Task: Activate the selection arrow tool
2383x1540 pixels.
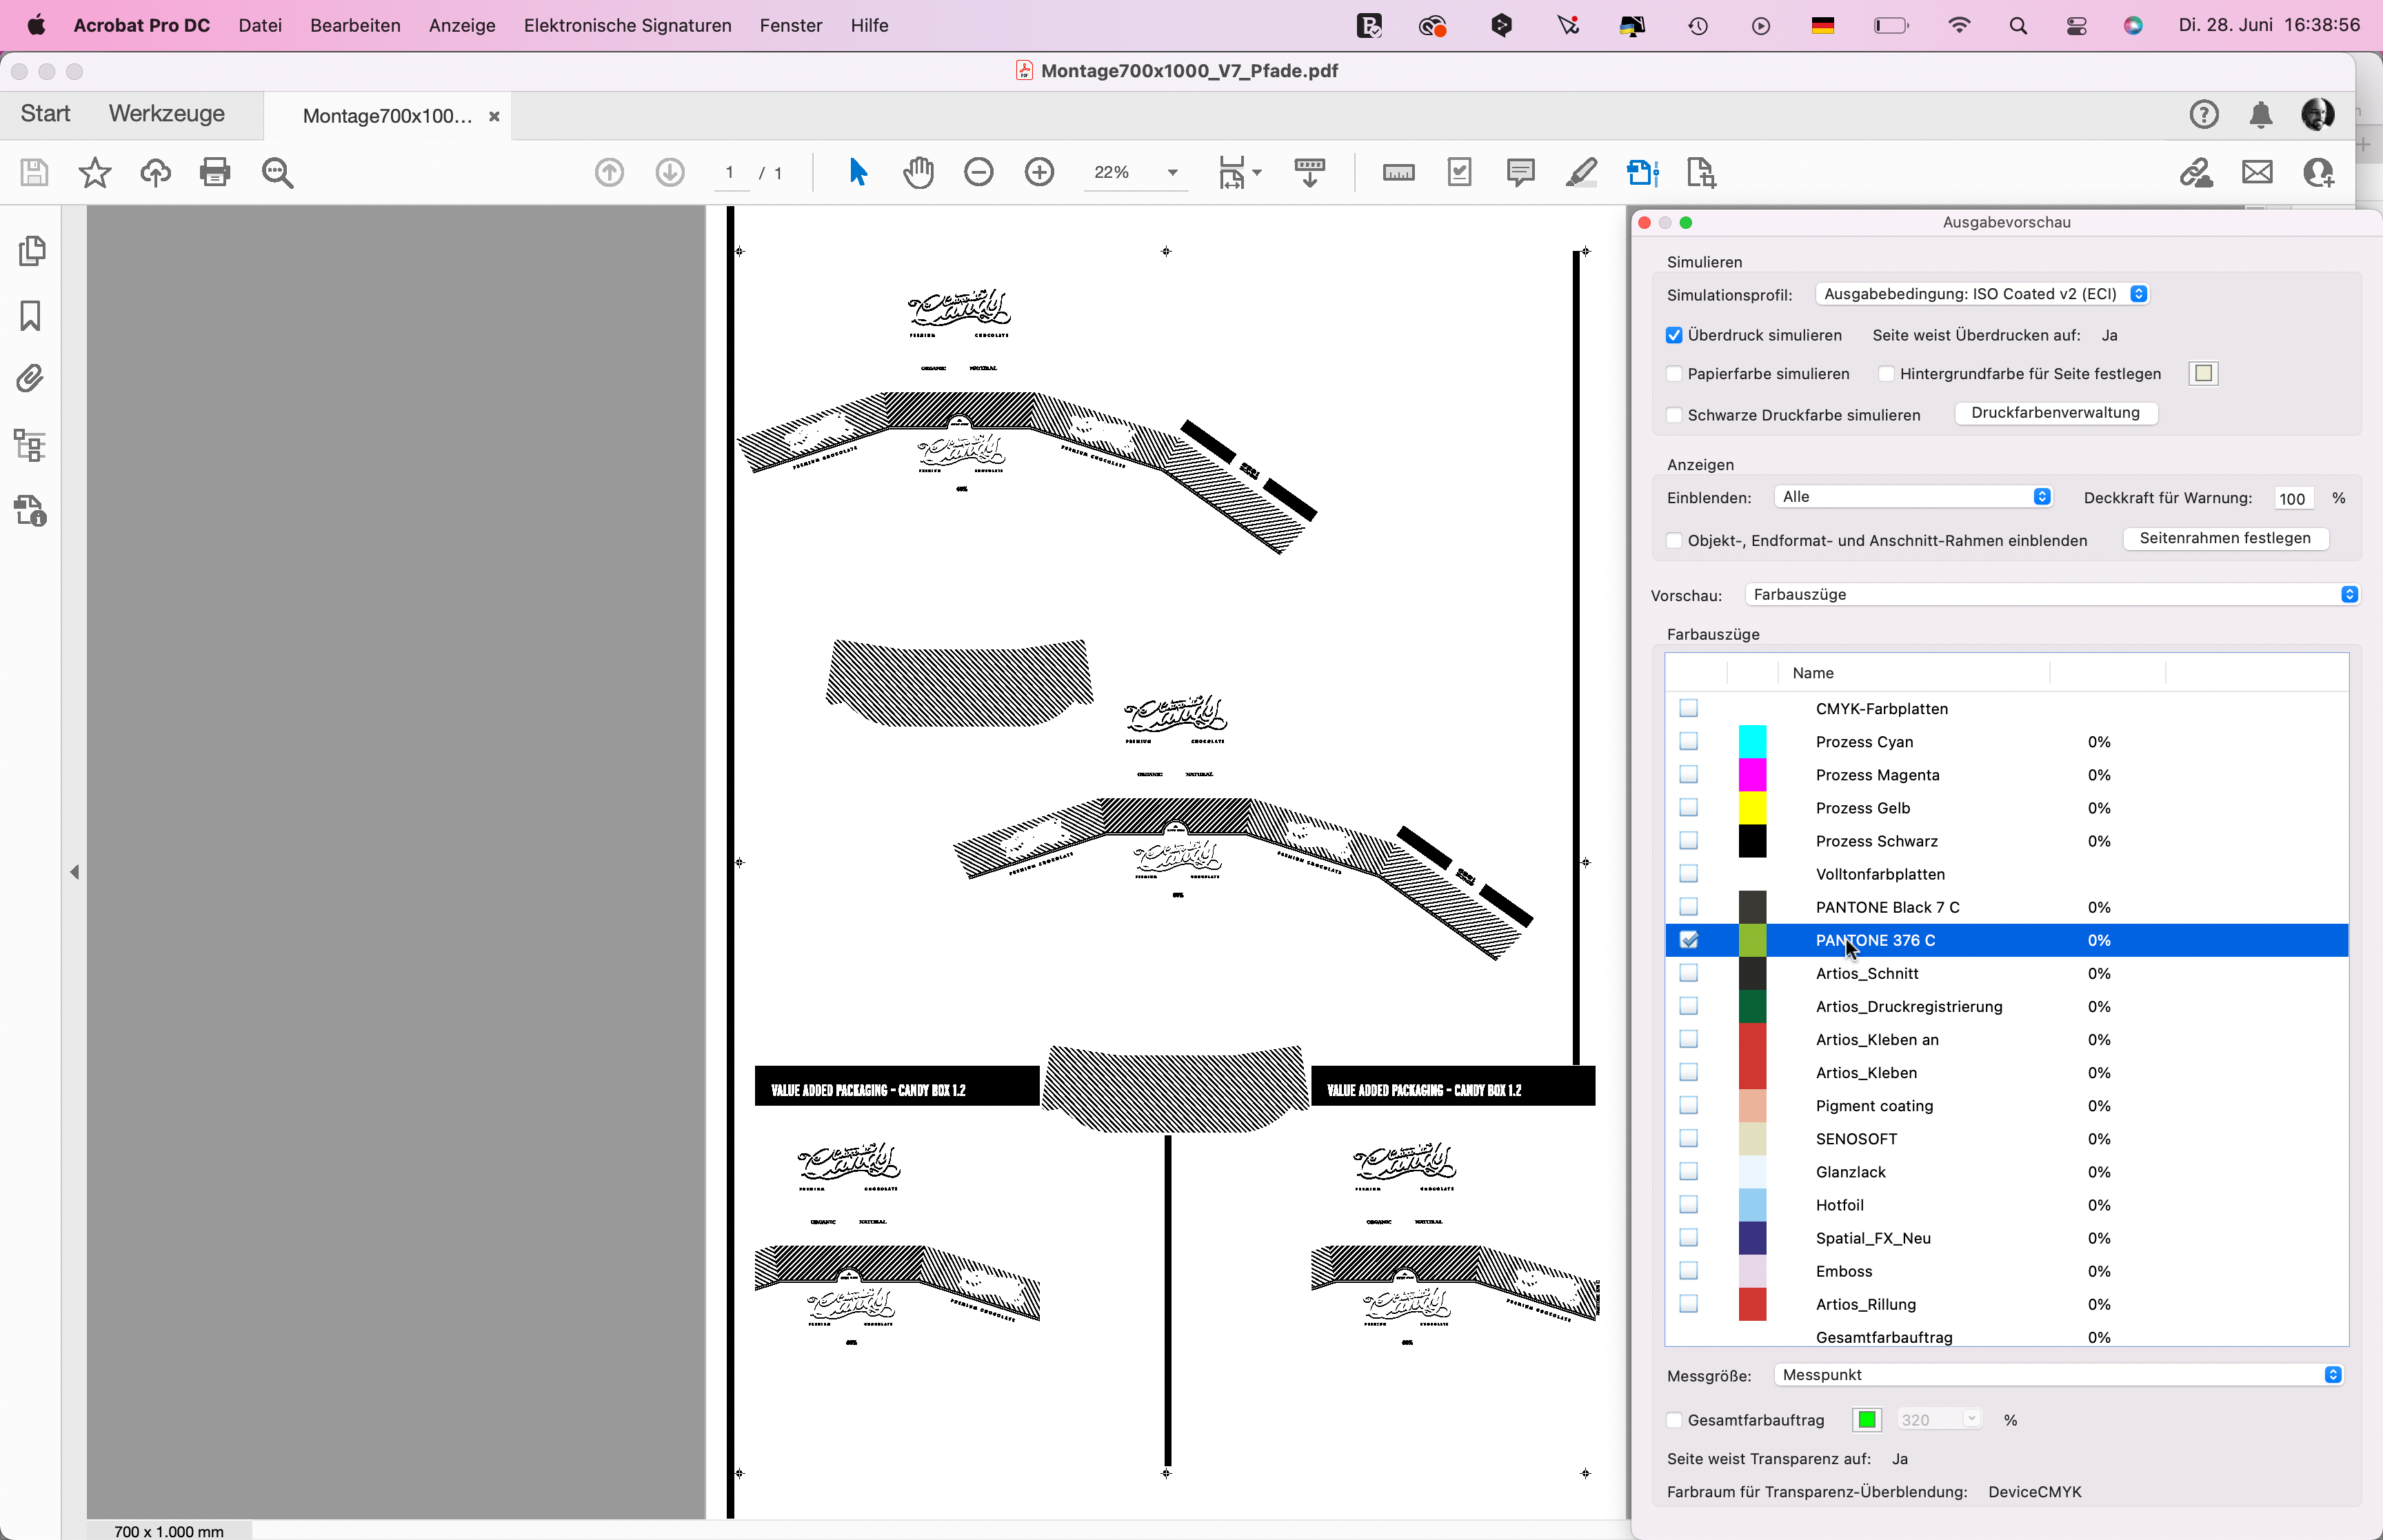Action: (858, 172)
